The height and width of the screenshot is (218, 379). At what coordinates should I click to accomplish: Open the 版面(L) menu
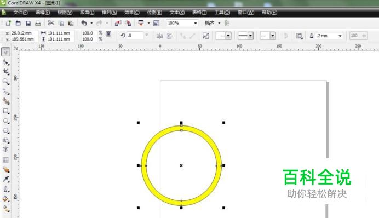87,13
